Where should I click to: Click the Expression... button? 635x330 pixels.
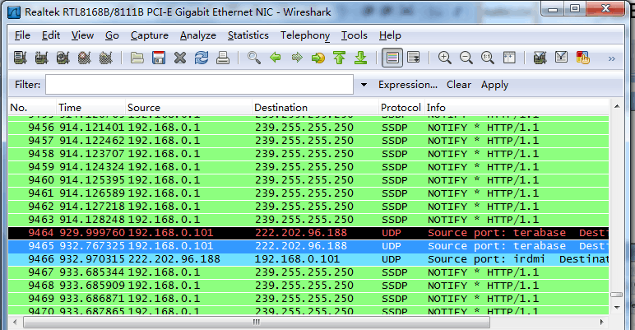[407, 85]
